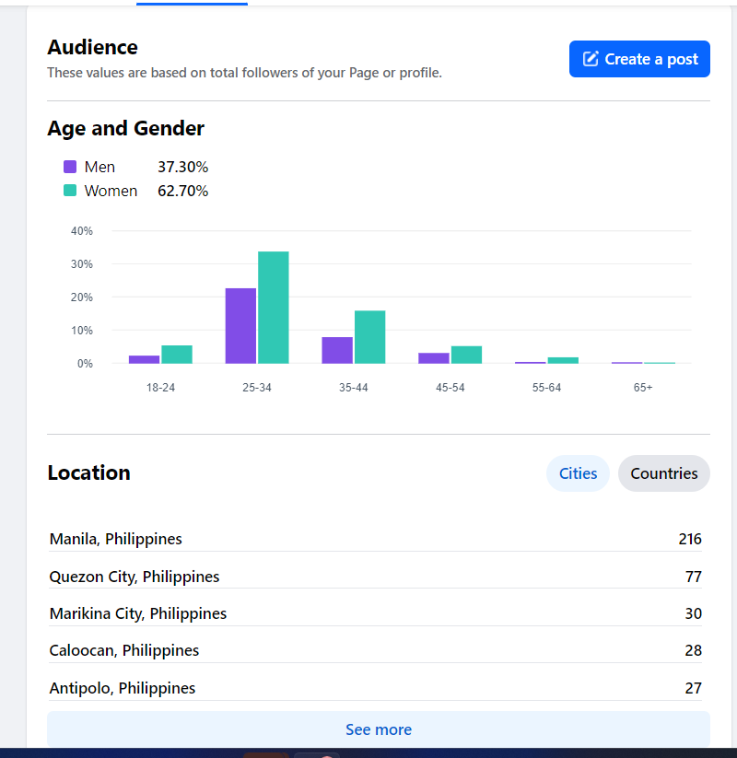Click the women 18-24 teal bar

tap(177, 355)
